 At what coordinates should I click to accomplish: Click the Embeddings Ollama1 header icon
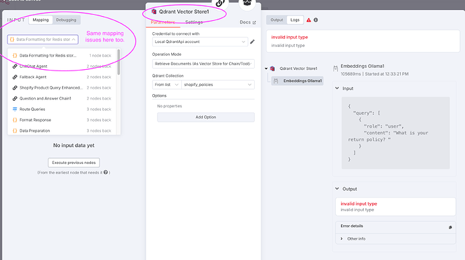click(336, 69)
